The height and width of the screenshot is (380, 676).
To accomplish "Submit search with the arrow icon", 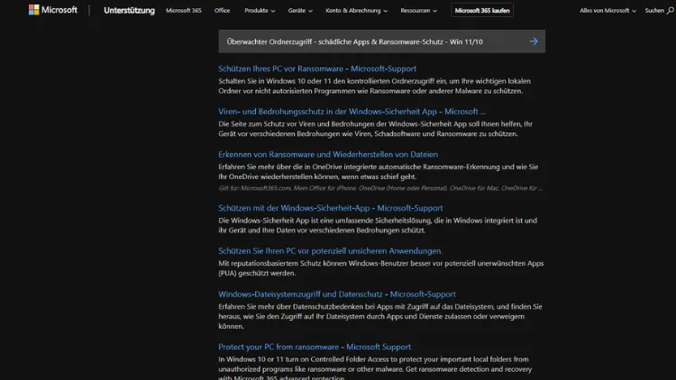I will point(534,41).
